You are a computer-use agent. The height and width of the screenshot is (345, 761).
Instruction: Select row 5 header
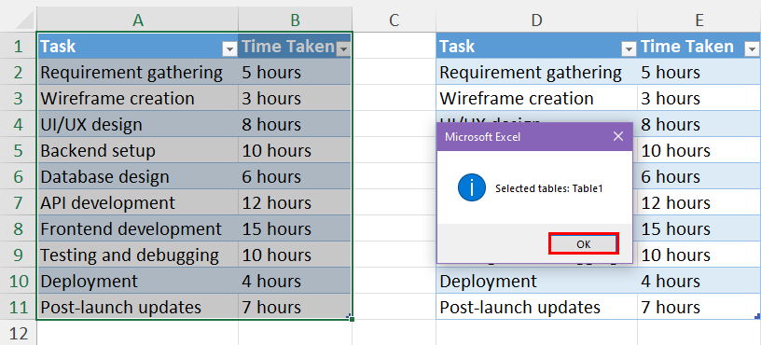(19, 151)
